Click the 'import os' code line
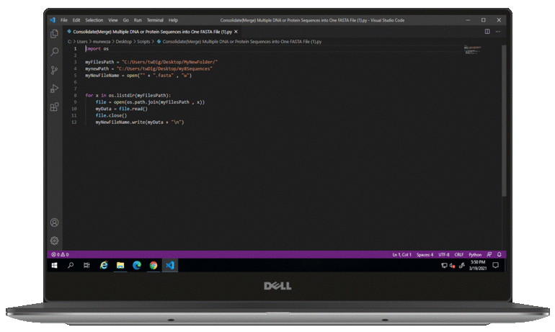Image resolution: width=555 pixels, height=332 pixels. click(x=97, y=48)
